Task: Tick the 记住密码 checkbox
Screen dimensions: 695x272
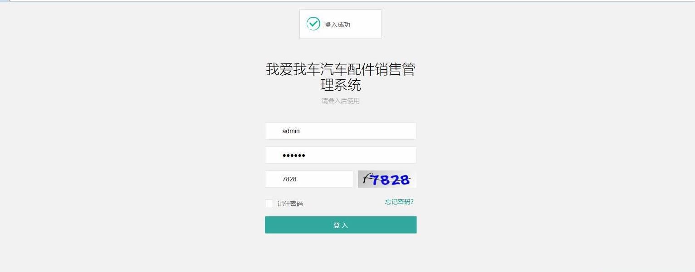Action: tap(269, 203)
